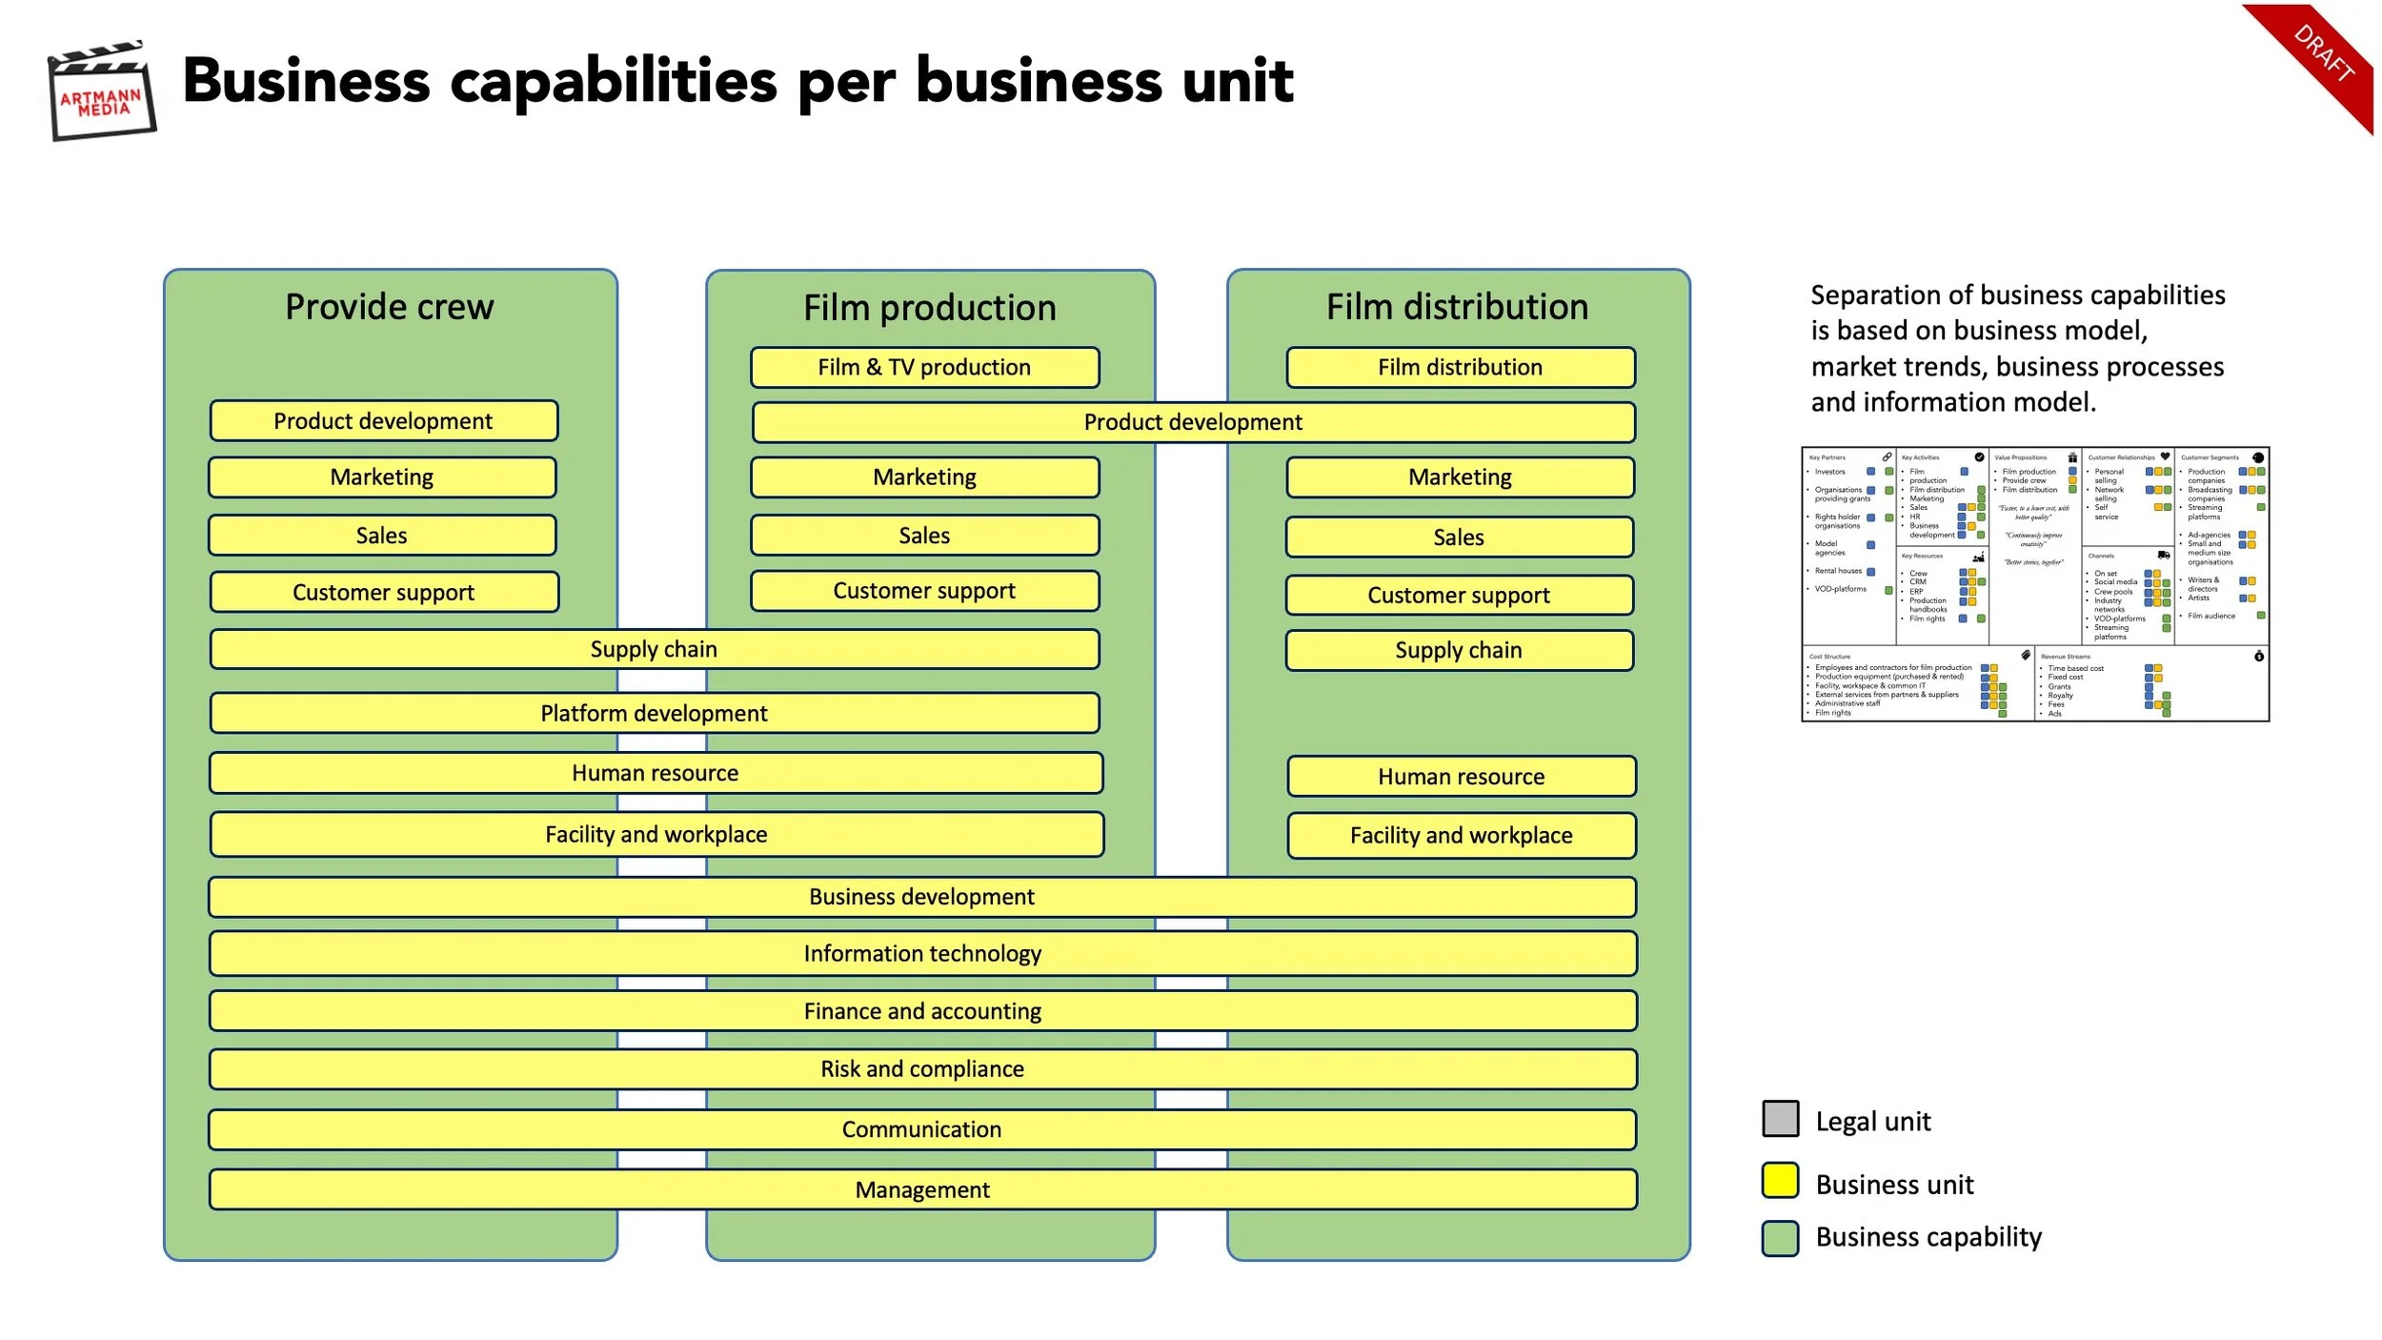The height and width of the screenshot is (1340, 2382).
Task: Select the Platform development bar
Action: tap(654, 714)
